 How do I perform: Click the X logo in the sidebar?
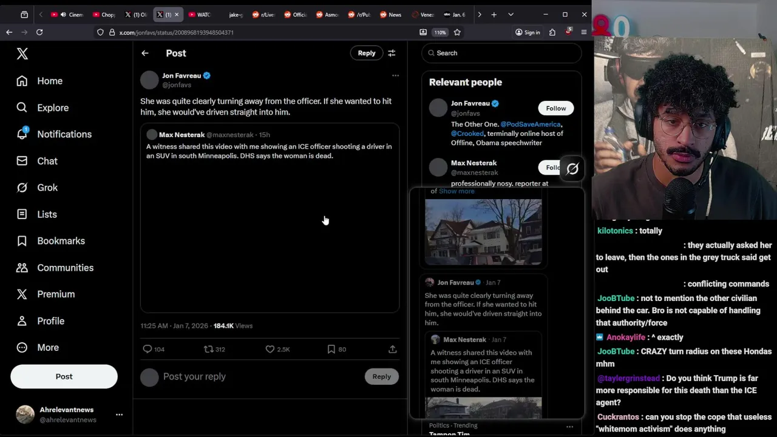[22, 54]
